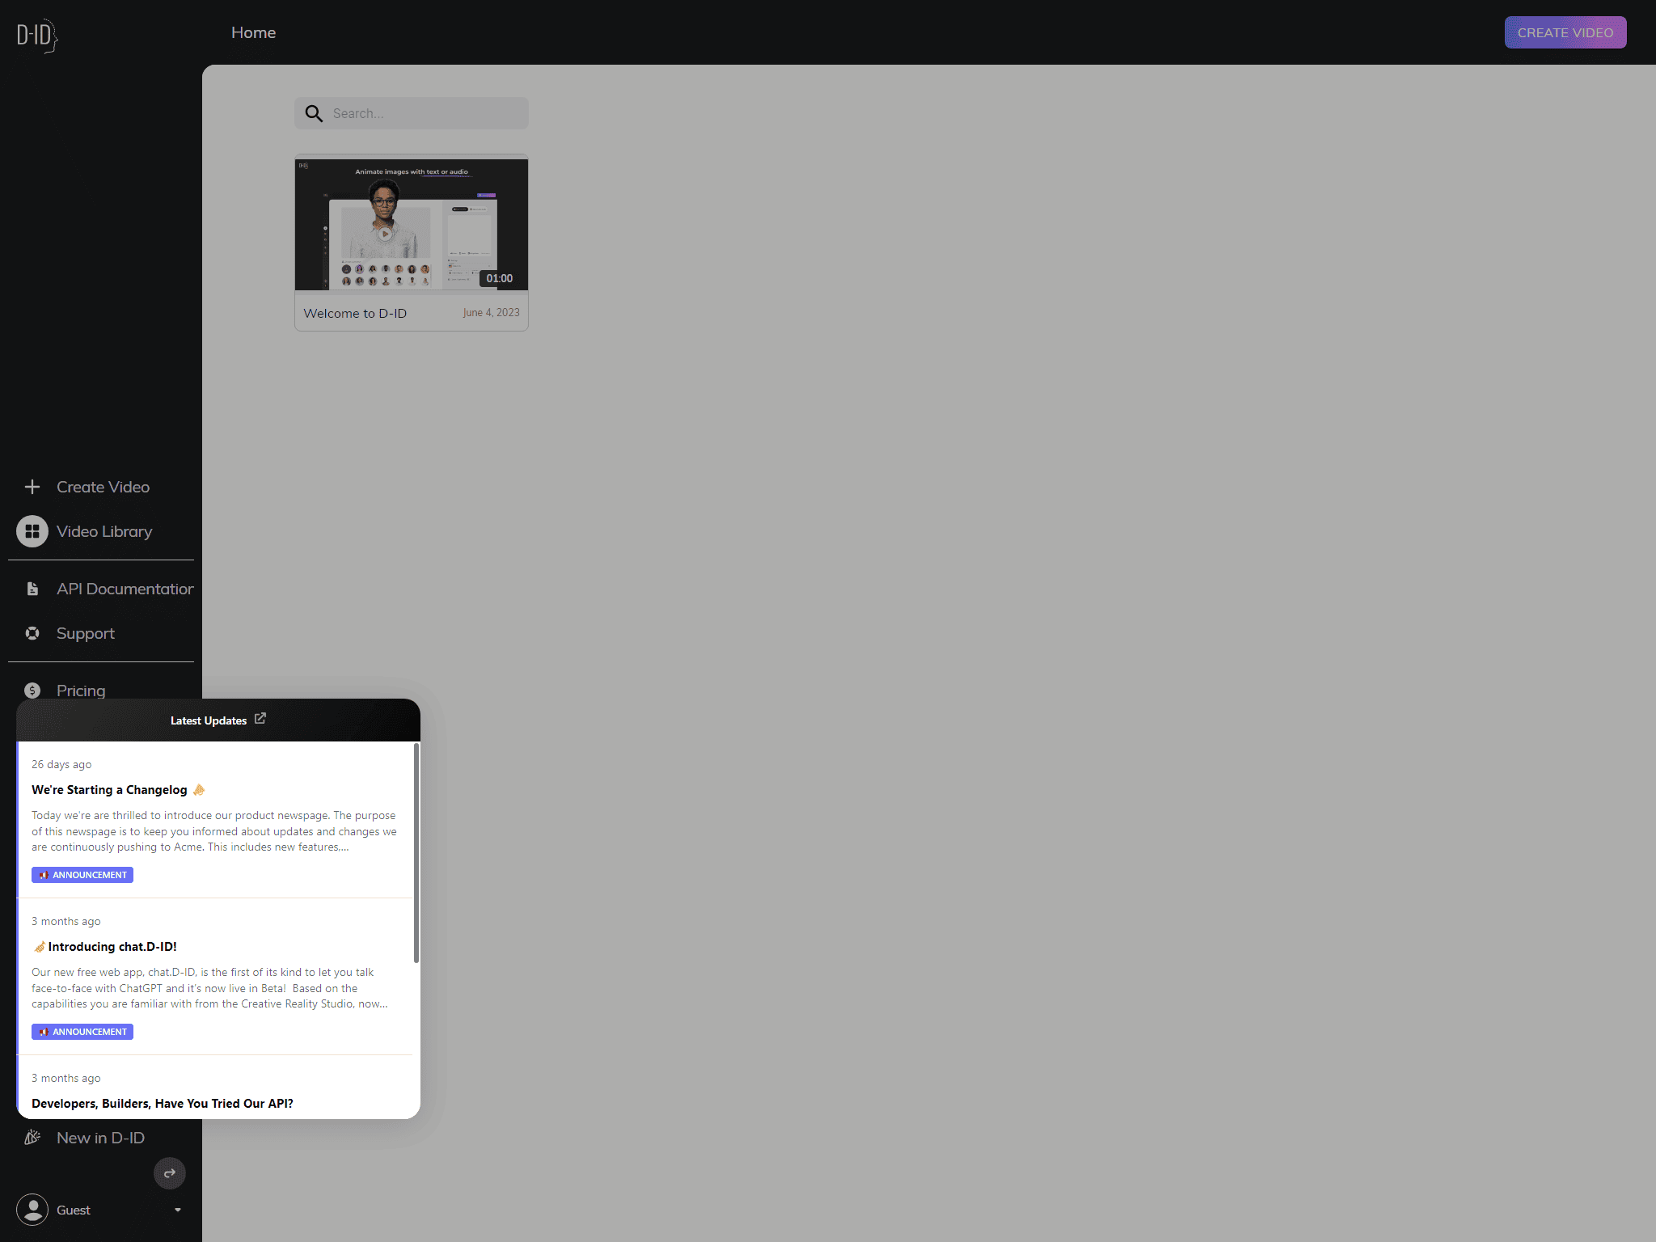The height and width of the screenshot is (1242, 1656).
Task: Open the We're Starting a Changelog post
Action: 109,790
